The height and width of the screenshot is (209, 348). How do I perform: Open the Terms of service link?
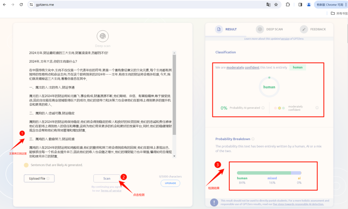(x=111, y=191)
